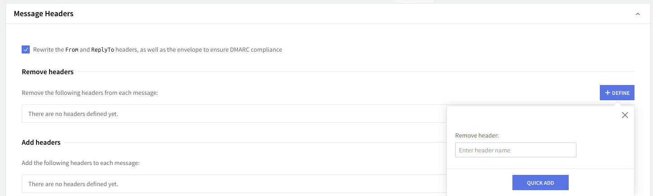Focus the 'Enter header name' field
The image size is (653, 196).
516,150
